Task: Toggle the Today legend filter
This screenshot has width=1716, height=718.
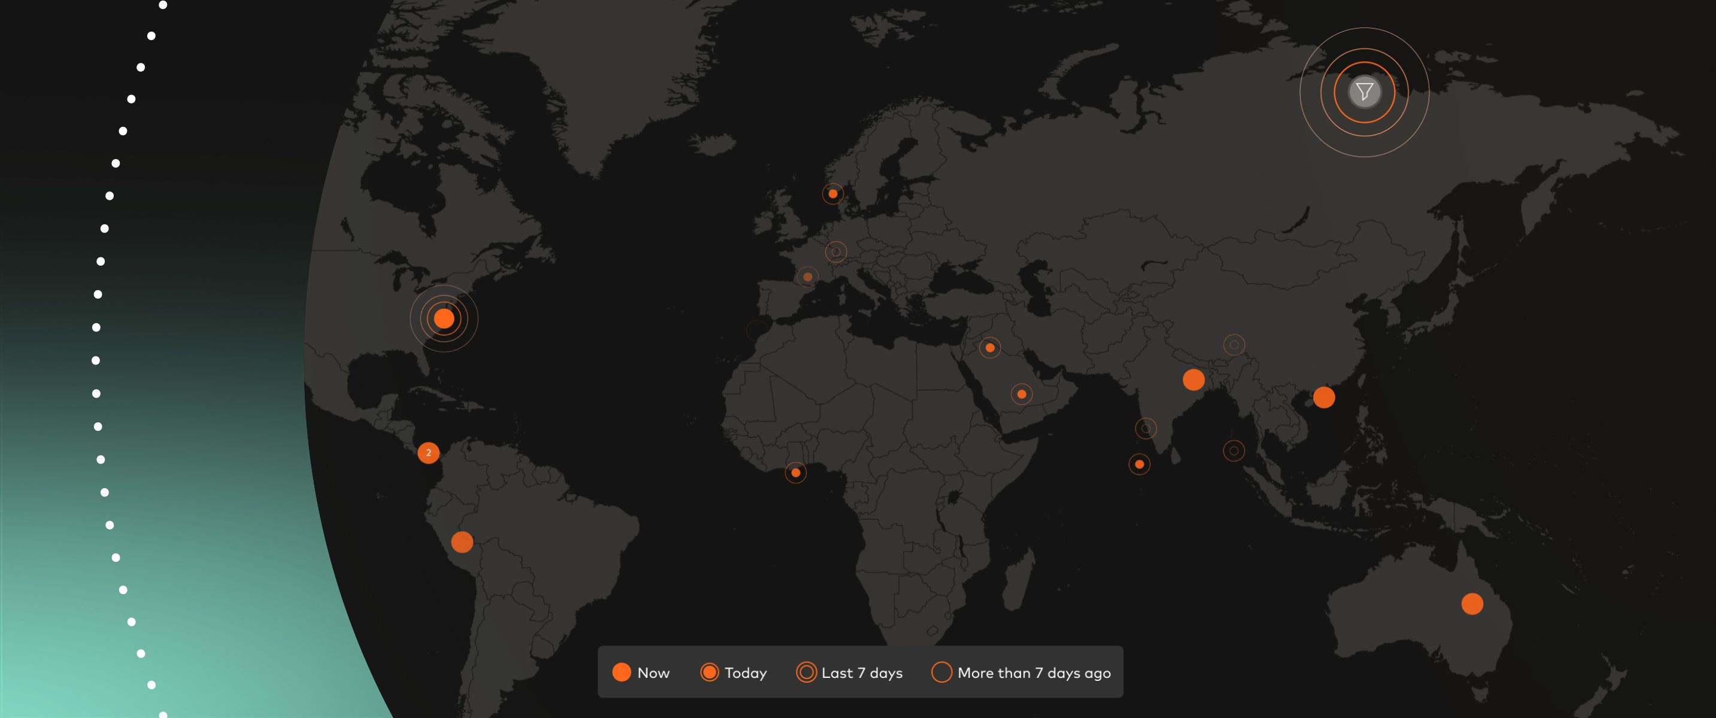Action: click(x=733, y=673)
